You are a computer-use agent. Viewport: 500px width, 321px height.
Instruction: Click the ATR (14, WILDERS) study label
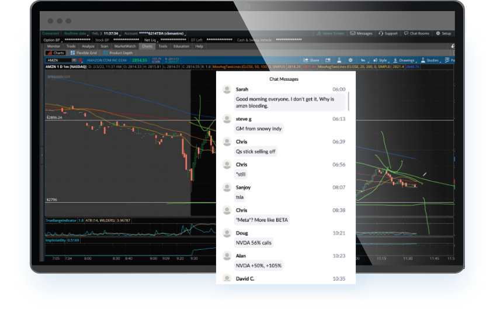click(100, 220)
